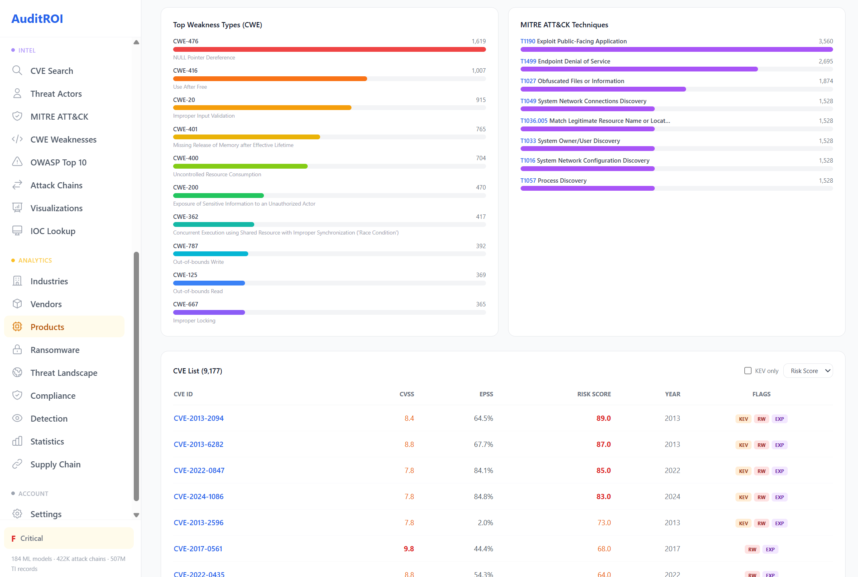Click the Ransomware lock icon
The width and height of the screenshot is (858, 577).
coord(17,350)
